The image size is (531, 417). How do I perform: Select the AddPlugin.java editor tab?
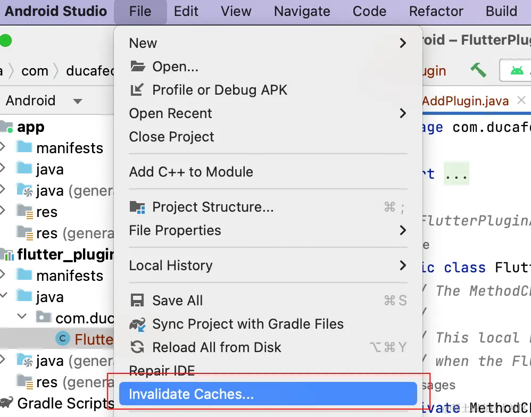coord(465,101)
